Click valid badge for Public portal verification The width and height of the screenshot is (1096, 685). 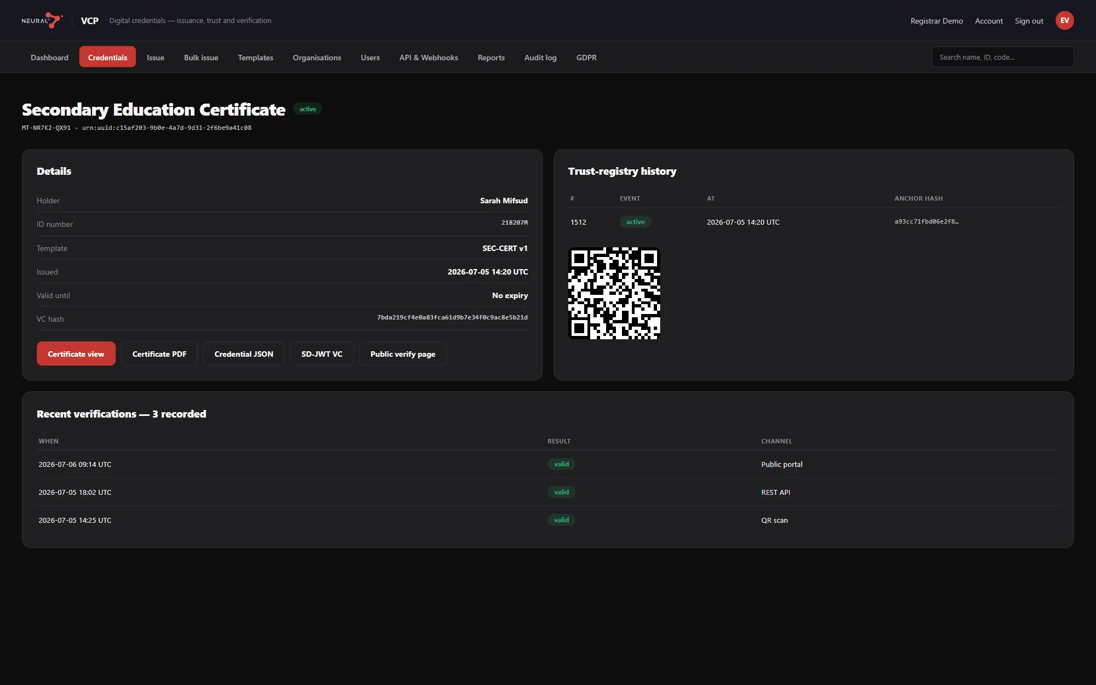click(x=561, y=464)
